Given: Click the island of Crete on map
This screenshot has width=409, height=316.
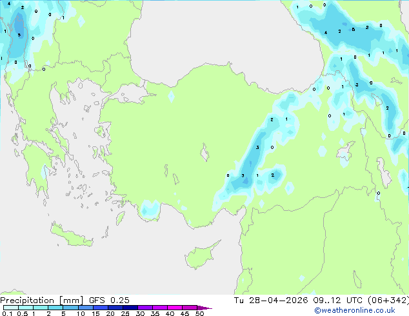Looking at the screenshot, I should pos(71,236).
